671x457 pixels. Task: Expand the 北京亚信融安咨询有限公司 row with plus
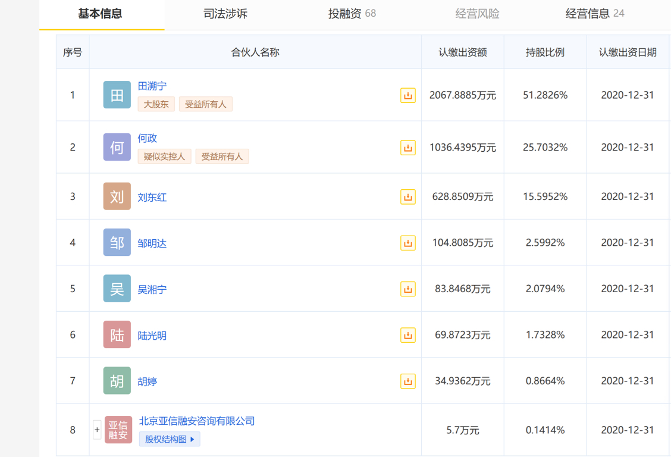point(97,430)
